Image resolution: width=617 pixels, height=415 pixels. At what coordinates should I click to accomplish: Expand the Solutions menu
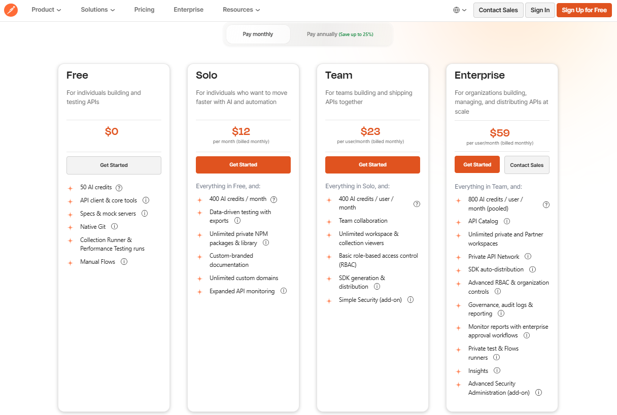click(98, 10)
